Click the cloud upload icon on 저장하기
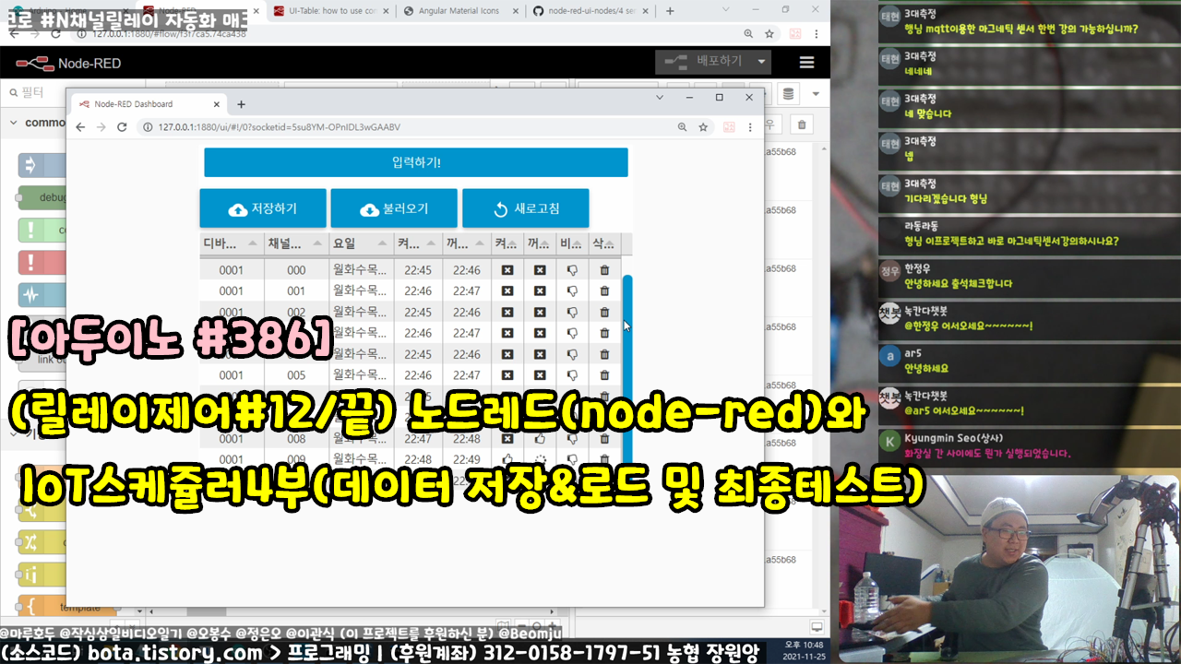 pyautogui.click(x=238, y=209)
